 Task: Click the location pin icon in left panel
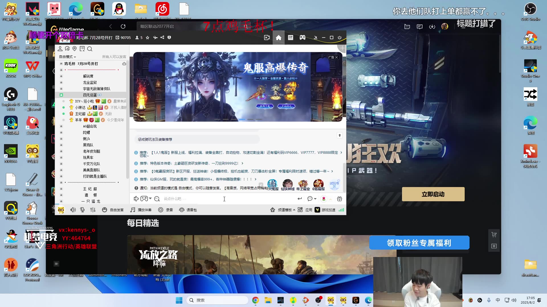[x=75, y=49]
